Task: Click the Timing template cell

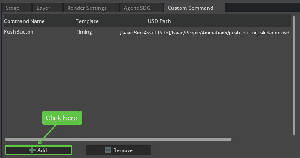Action: [x=84, y=32]
